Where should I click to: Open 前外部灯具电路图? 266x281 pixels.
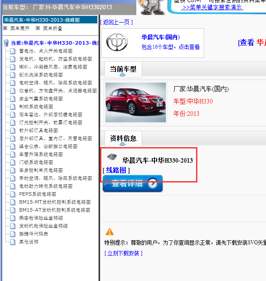point(39,130)
